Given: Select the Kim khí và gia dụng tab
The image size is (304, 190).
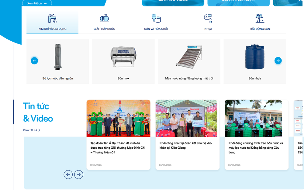Looking at the screenshot, I should point(52,22).
